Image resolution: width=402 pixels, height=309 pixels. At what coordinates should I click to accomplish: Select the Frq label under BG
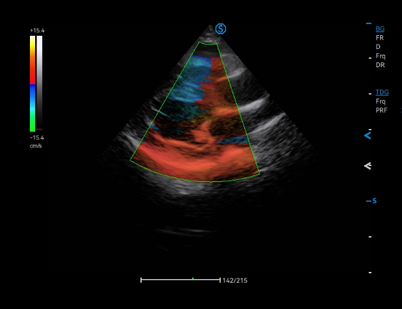381,56
